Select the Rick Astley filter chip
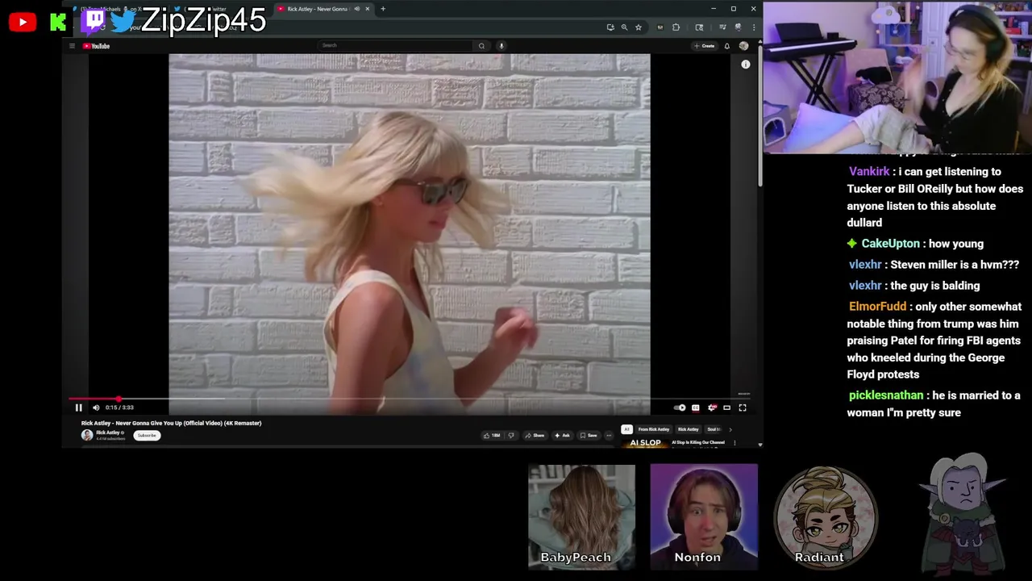The width and height of the screenshot is (1032, 581). click(688, 429)
